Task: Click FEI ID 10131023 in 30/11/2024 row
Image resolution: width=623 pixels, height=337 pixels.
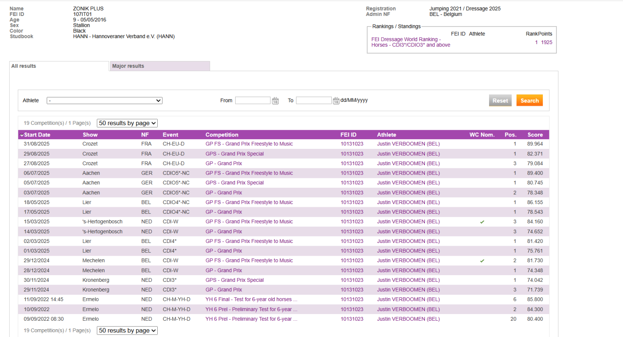Action: (x=352, y=280)
